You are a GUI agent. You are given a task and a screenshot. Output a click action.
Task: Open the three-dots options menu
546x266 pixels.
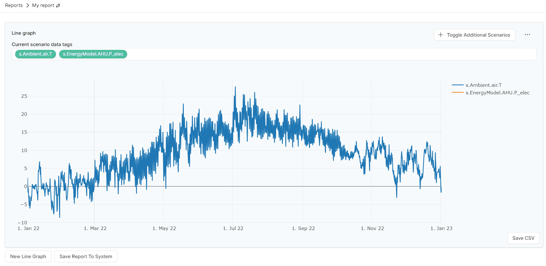(x=527, y=35)
